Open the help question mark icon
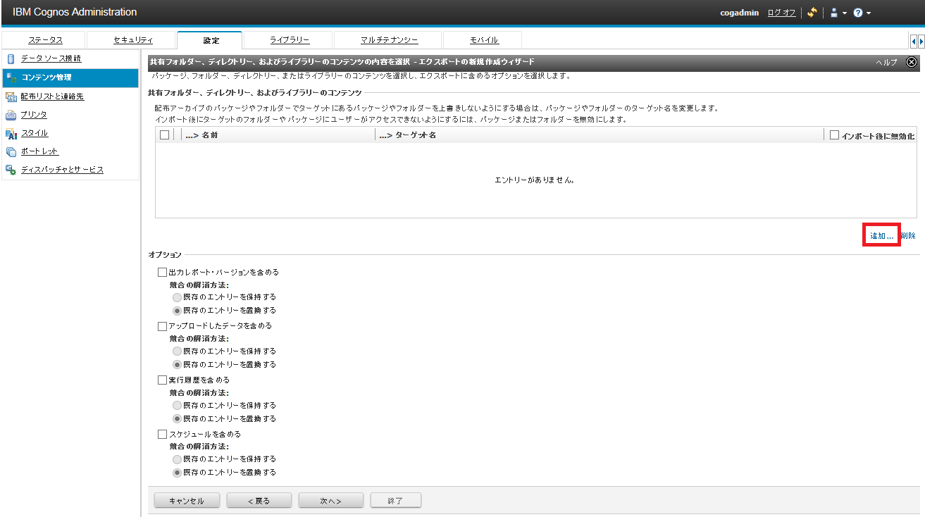The width and height of the screenshot is (925, 517). click(858, 13)
